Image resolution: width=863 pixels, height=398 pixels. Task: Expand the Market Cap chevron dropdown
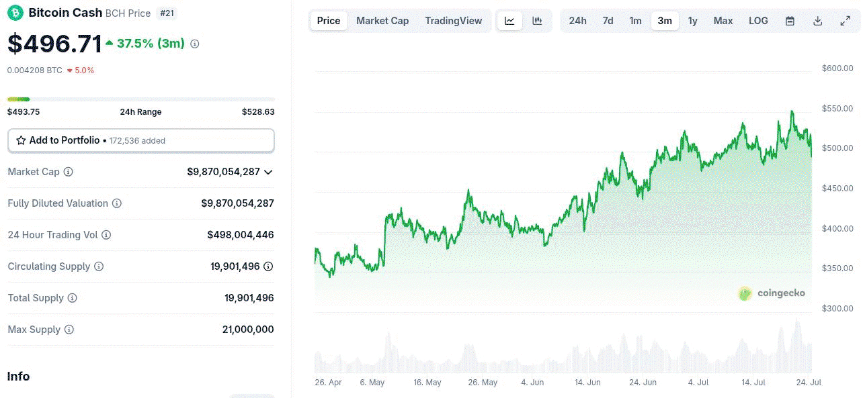269,172
